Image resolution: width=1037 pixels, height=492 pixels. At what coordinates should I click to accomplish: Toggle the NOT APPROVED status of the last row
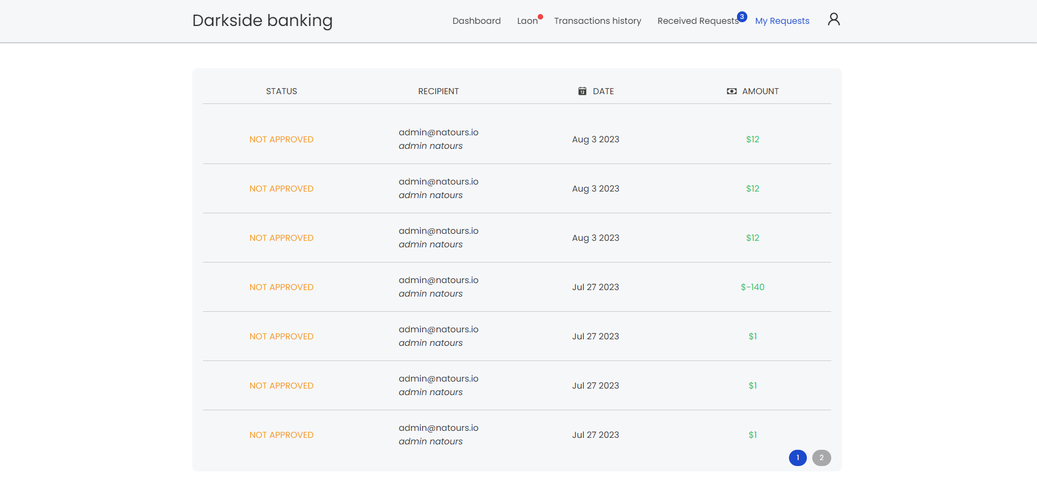coord(281,435)
